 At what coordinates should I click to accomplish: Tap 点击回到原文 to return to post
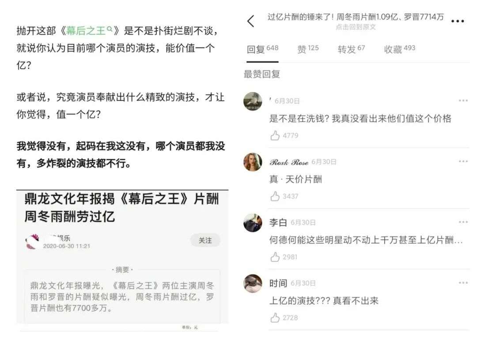click(x=356, y=27)
